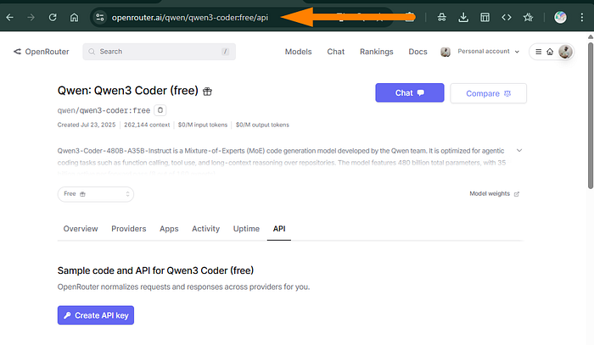Click the address bar URL text
The width and height of the screenshot is (594, 345).
[x=190, y=18]
